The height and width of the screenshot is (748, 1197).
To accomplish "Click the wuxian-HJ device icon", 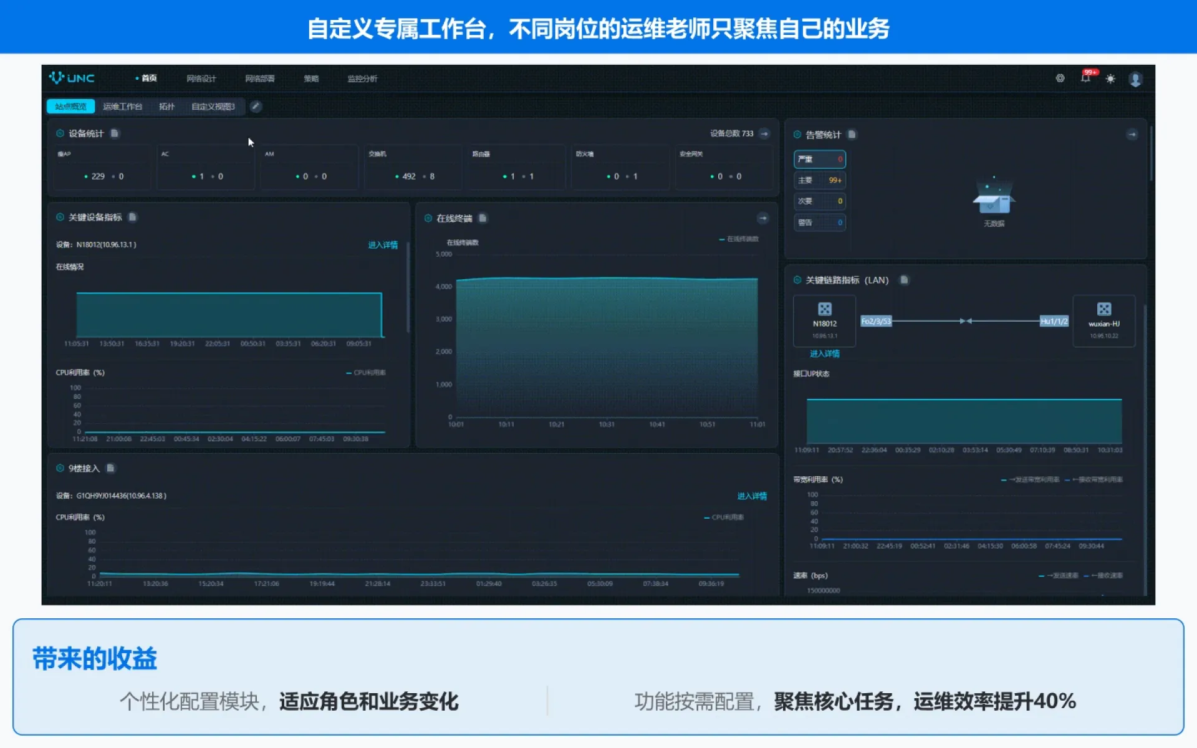I will pos(1104,309).
